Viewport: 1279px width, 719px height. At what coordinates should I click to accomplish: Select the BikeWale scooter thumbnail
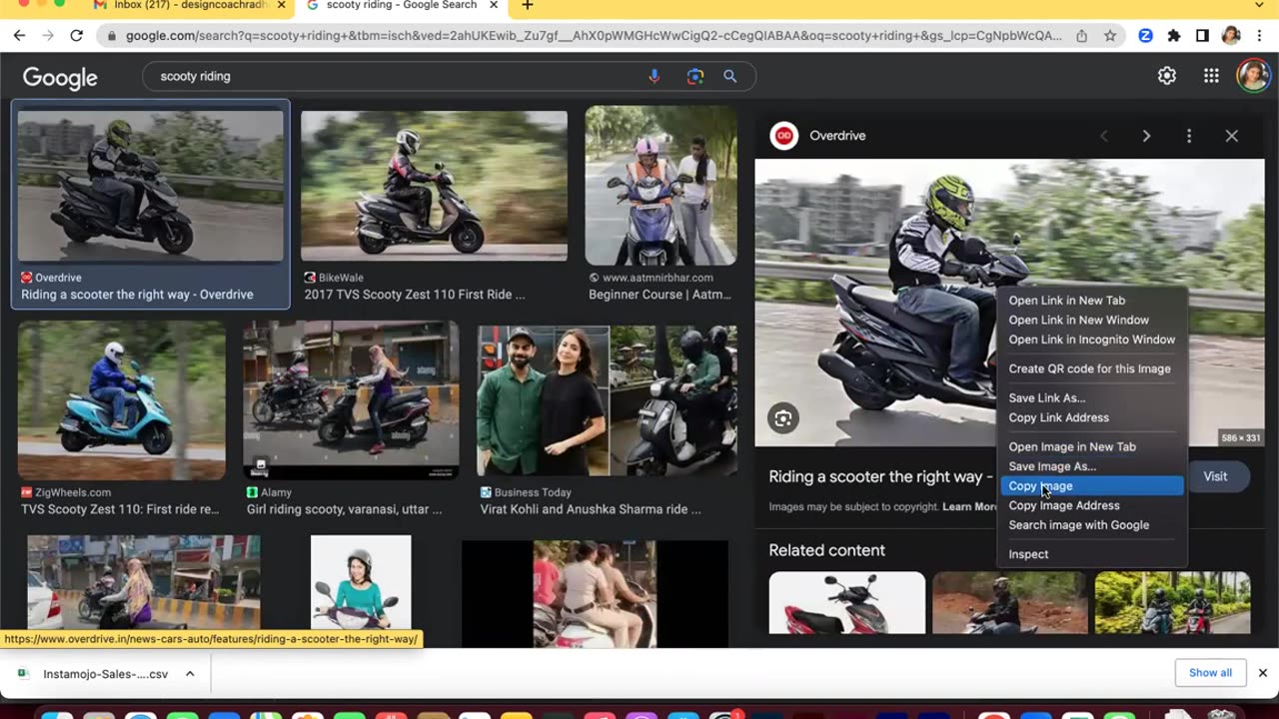coord(434,186)
